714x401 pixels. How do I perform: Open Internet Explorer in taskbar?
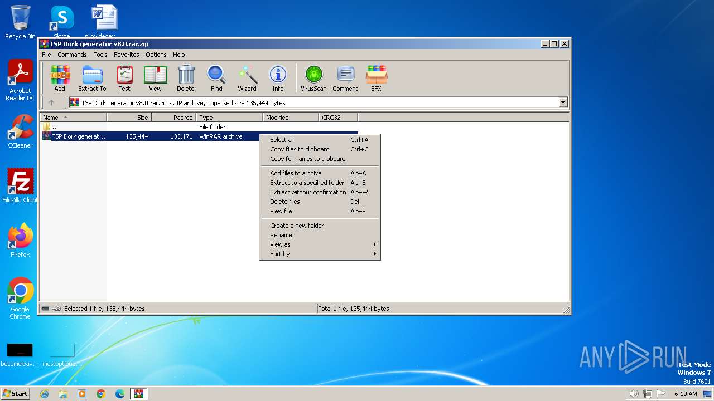[44, 394]
